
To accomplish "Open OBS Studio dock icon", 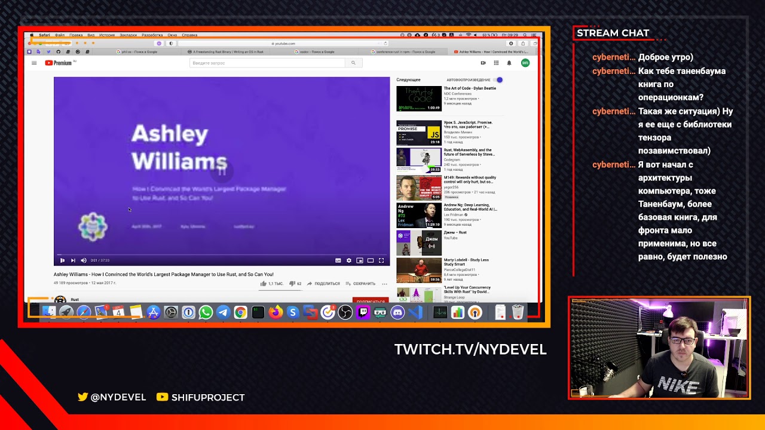I will pyautogui.click(x=345, y=312).
